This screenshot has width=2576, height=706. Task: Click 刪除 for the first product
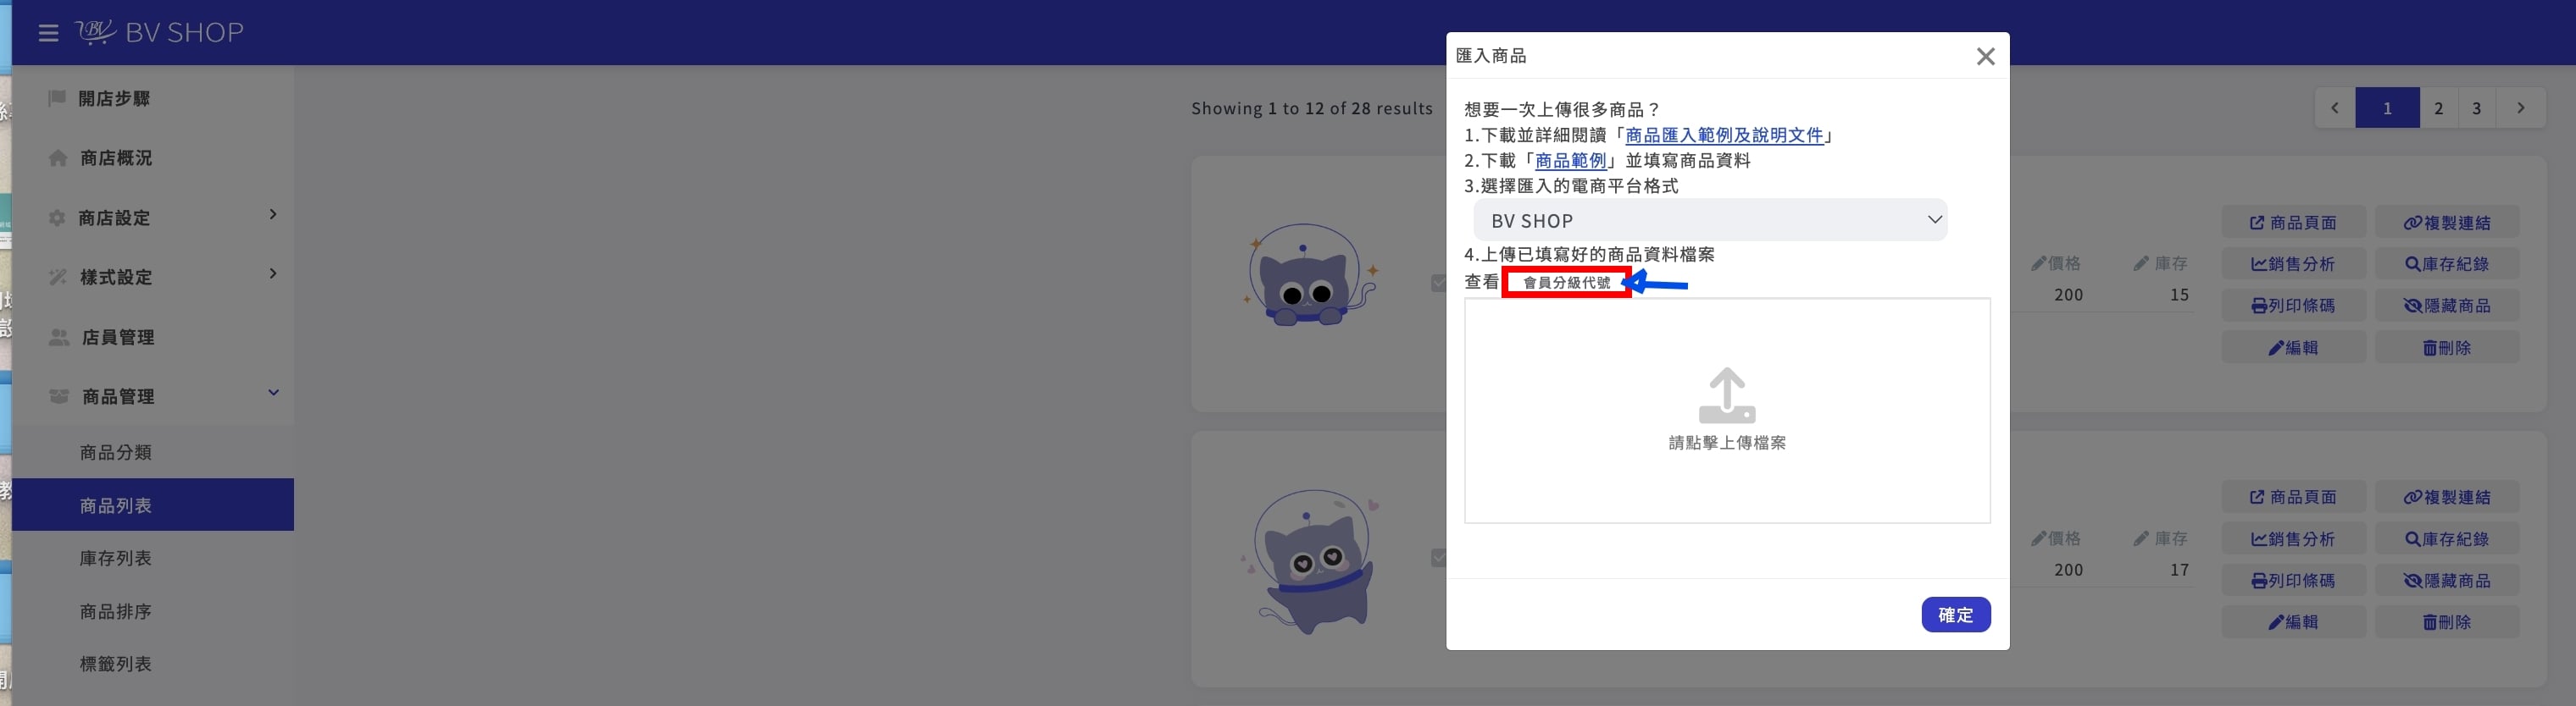tap(2447, 348)
